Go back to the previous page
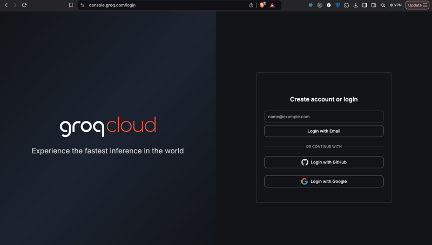 pos(6,5)
